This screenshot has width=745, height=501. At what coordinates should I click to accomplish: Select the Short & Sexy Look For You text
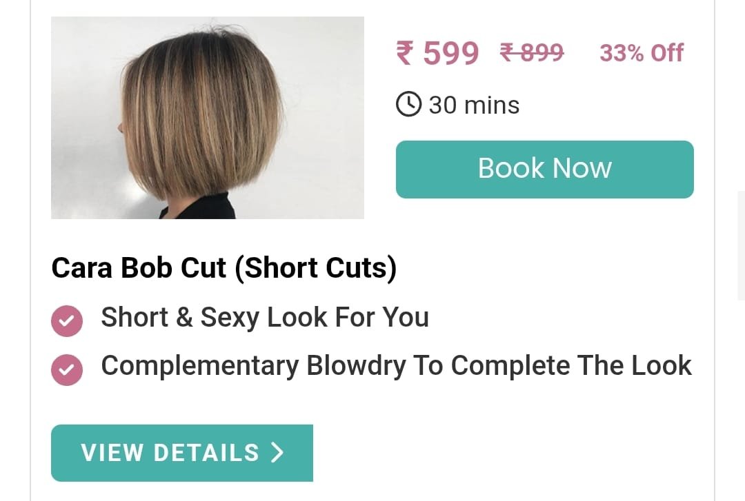265,317
